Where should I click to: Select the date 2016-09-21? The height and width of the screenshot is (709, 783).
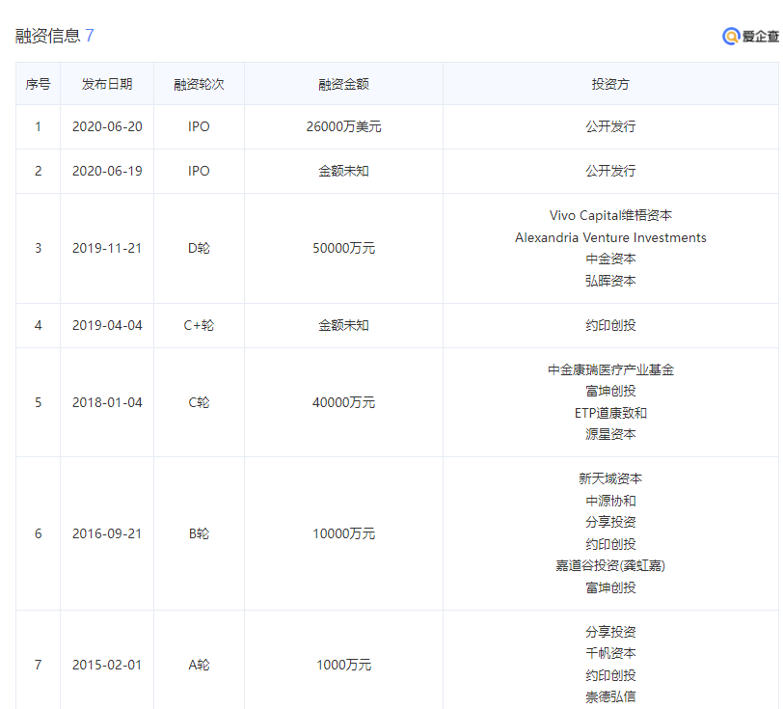click(x=107, y=533)
